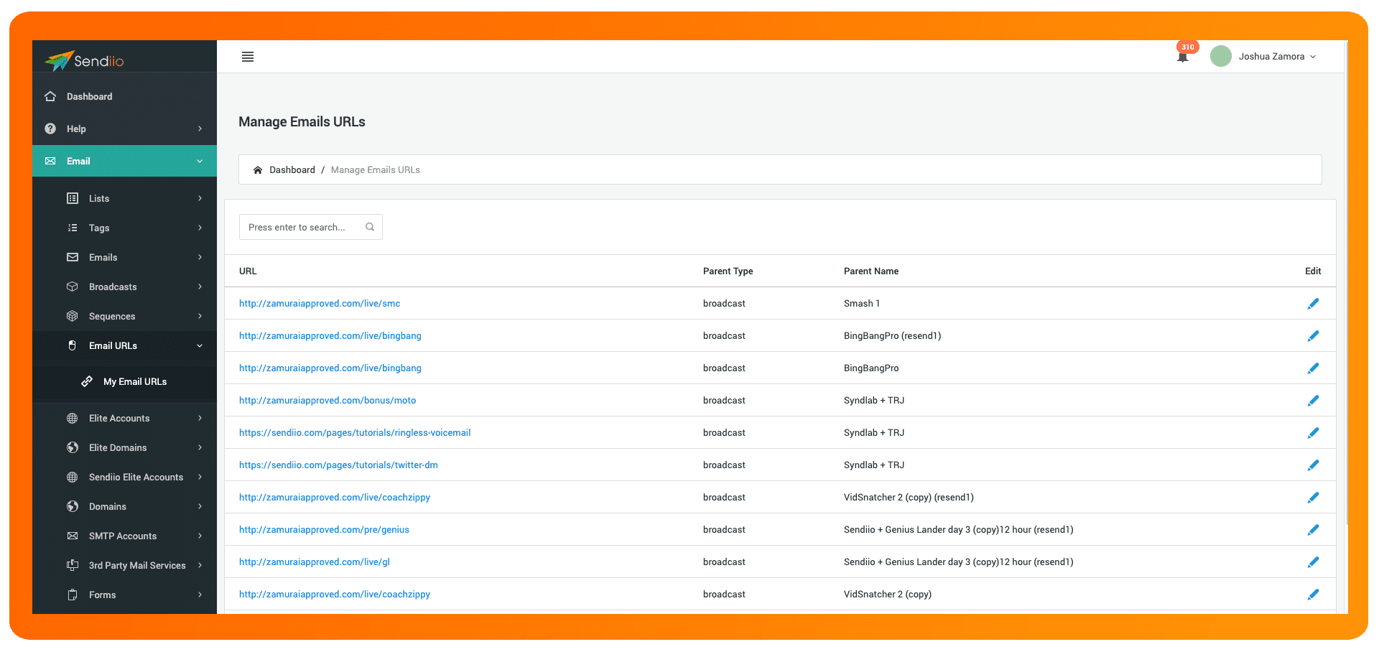Image resolution: width=1379 pixels, height=652 pixels.
Task: Open the zamuraiapproved.com/live/smc link
Action: [x=320, y=304]
